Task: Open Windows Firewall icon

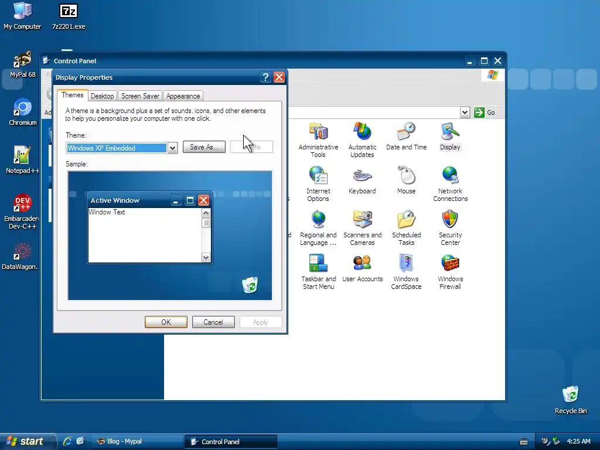Action: tap(450, 272)
